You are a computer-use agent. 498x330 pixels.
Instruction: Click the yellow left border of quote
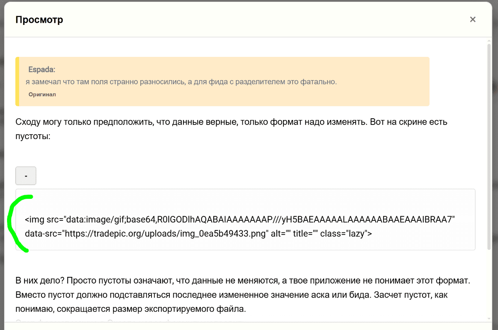click(x=17, y=81)
